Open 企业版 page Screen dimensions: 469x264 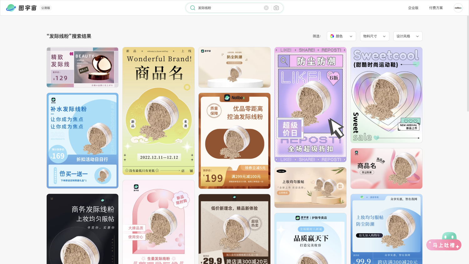coord(413,8)
